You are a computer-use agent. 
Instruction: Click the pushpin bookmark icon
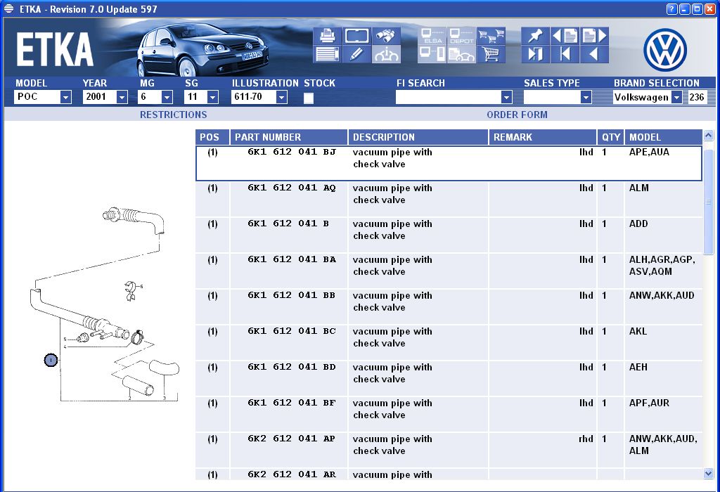535,35
